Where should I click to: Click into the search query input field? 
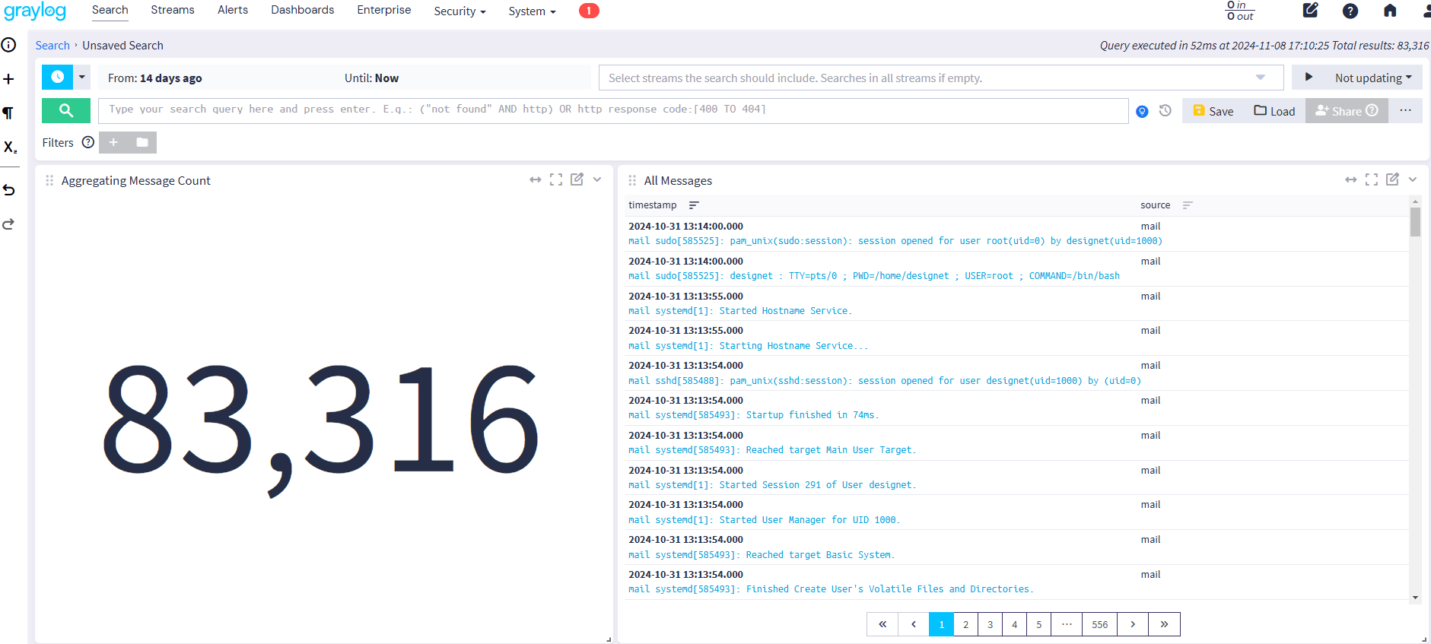(612, 110)
